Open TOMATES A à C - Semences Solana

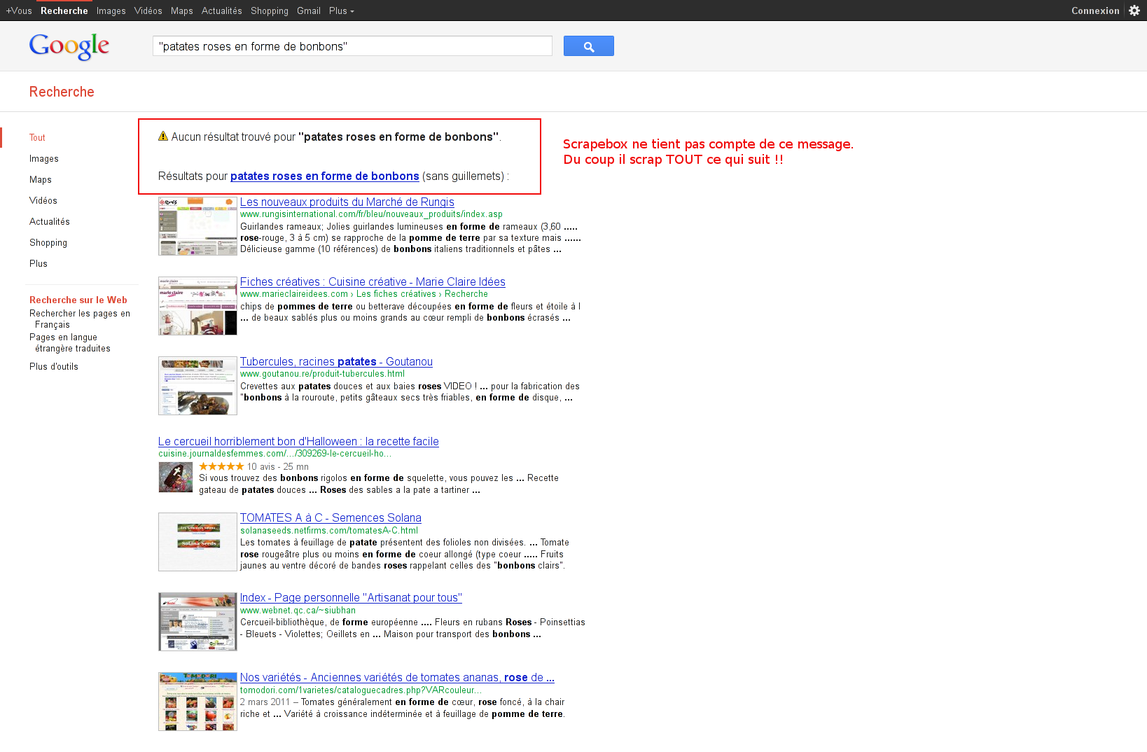pos(331,518)
